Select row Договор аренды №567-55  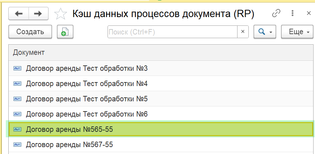pyautogui.click(x=70, y=145)
